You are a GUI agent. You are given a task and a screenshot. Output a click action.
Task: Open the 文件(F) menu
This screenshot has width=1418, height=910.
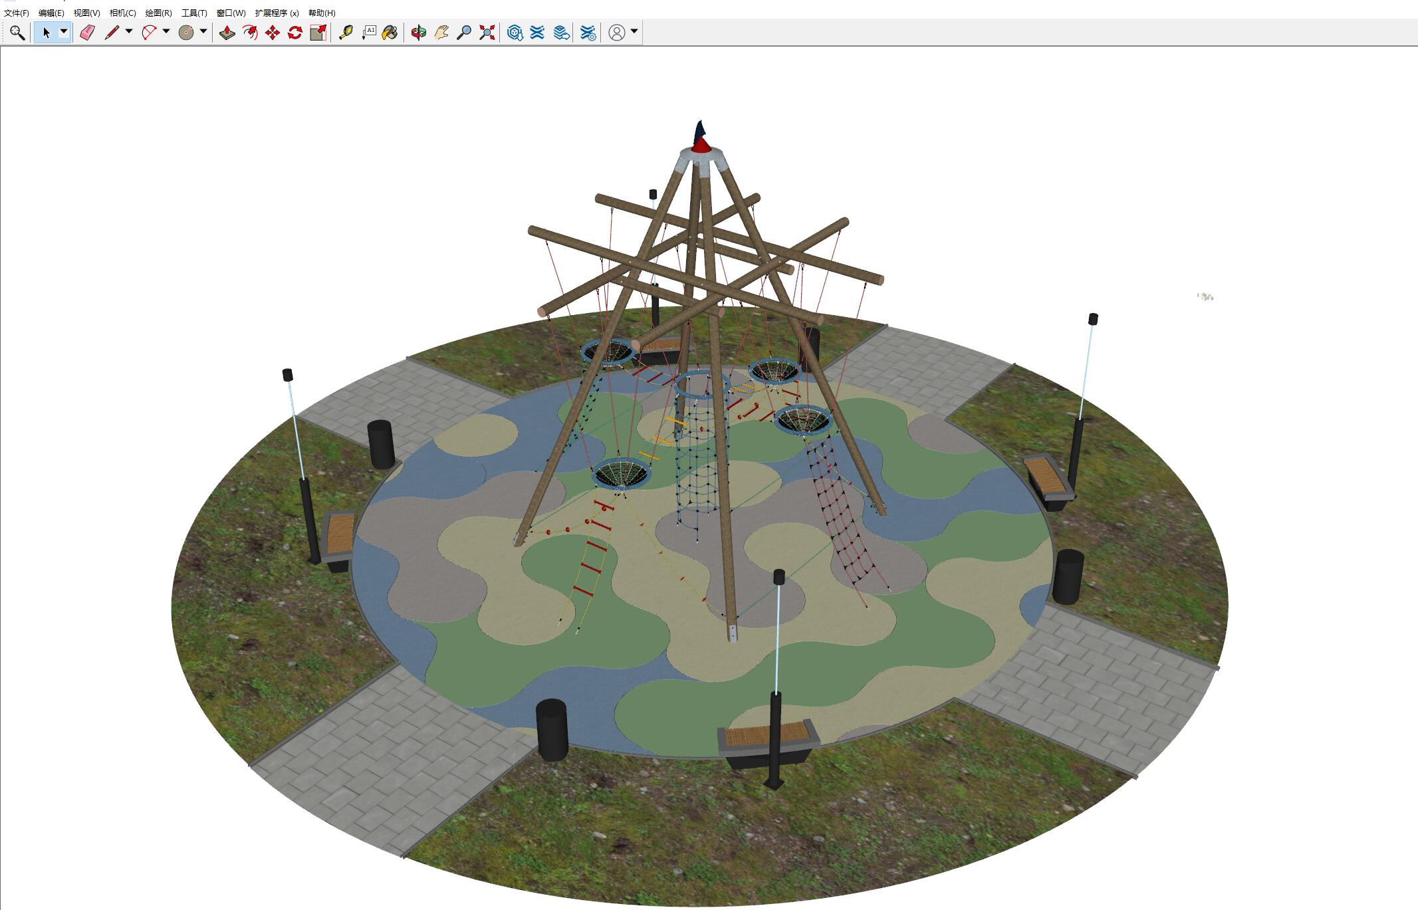click(17, 13)
